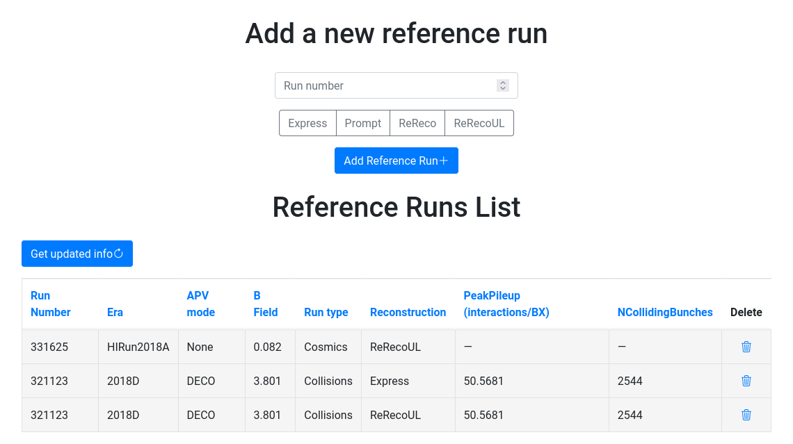
Task: Sort by Run Number column header
Action: [x=51, y=304]
